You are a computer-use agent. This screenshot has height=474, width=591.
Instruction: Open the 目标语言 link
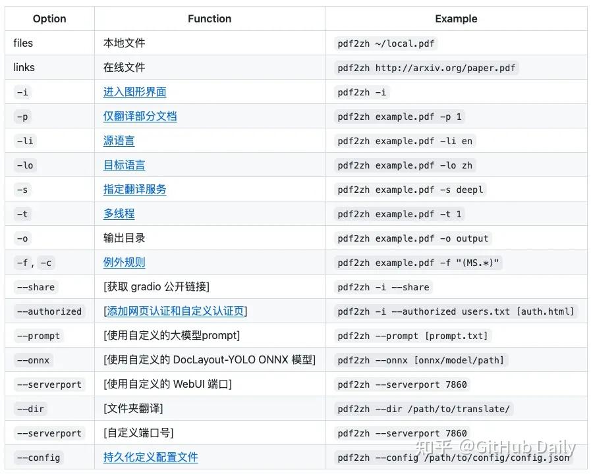[x=124, y=165]
